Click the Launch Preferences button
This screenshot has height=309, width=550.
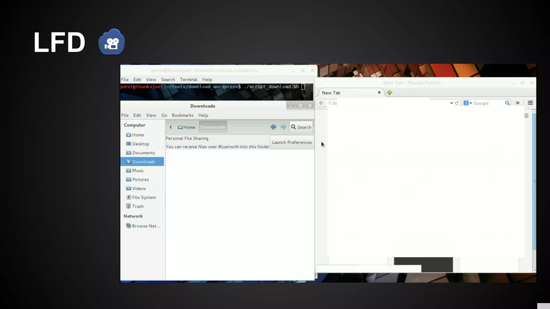pos(292,142)
